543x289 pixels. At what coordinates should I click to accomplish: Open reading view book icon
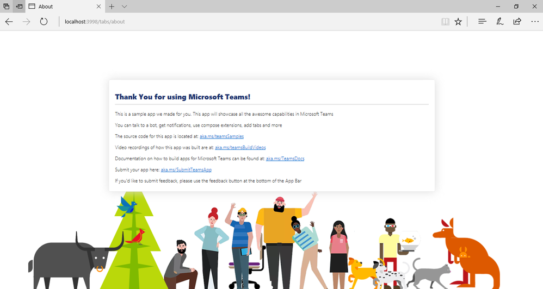tap(446, 22)
